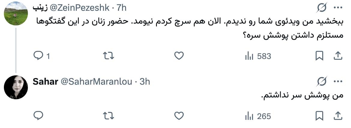Reply to Sahar's tweet
Screen dimensions: 351x128
pyautogui.click(x=39, y=116)
